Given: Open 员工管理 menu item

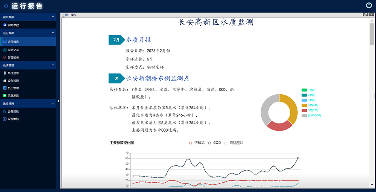Looking at the screenshot, I should click(28, 88).
